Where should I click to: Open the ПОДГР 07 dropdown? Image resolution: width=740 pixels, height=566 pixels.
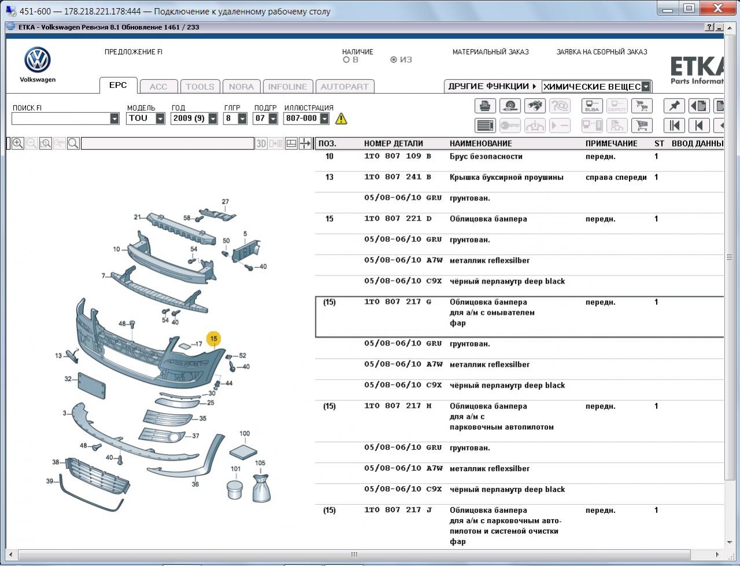(x=273, y=119)
